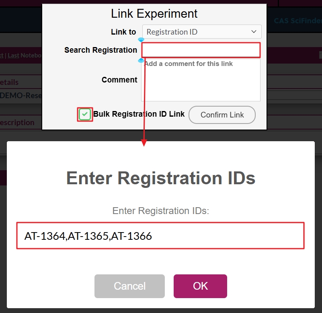This screenshot has height=313, width=322.
Task: Uncheck the Bulk Registration ID Link checkbox
Action: (x=85, y=114)
